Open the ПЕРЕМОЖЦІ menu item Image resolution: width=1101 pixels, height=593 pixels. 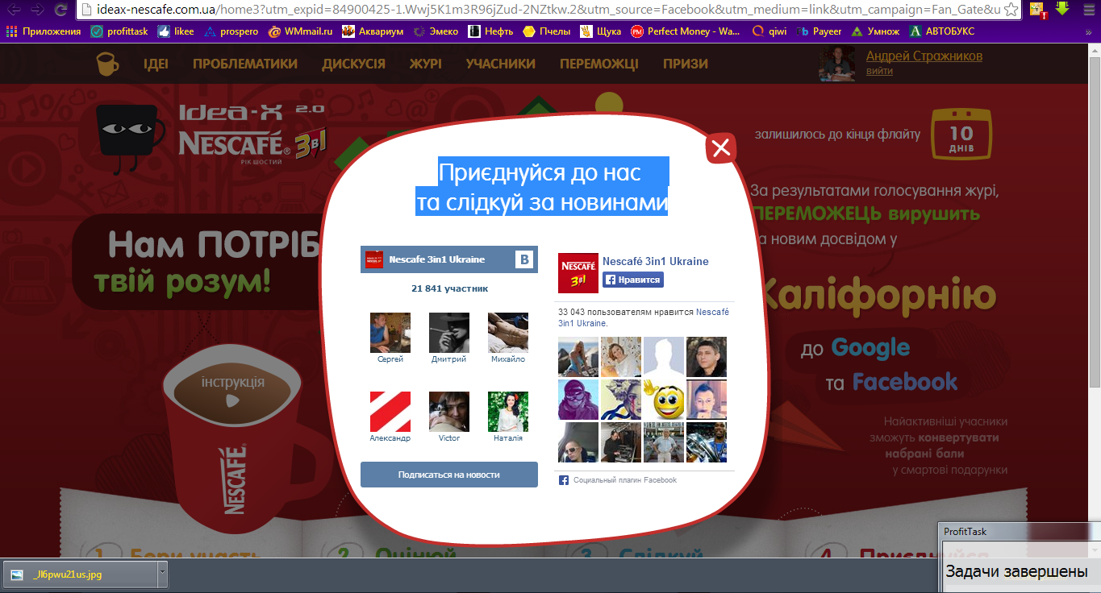(x=599, y=64)
